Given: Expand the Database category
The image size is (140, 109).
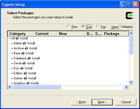Looking at the screenshot, I should click(x=12, y=58).
